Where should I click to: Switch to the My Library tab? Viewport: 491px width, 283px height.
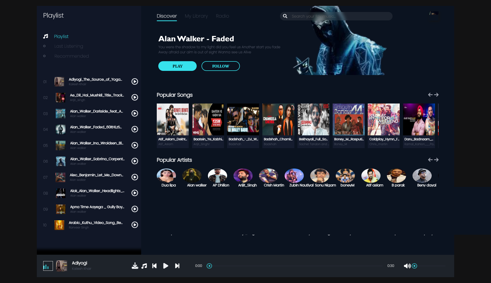click(196, 16)
